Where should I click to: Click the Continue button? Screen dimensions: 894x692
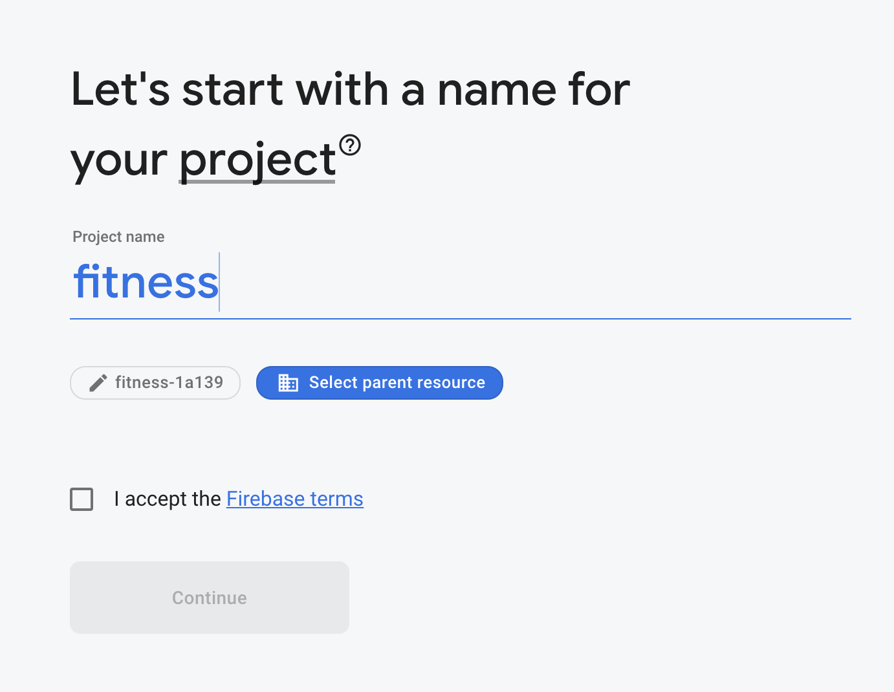pos(210,598)
